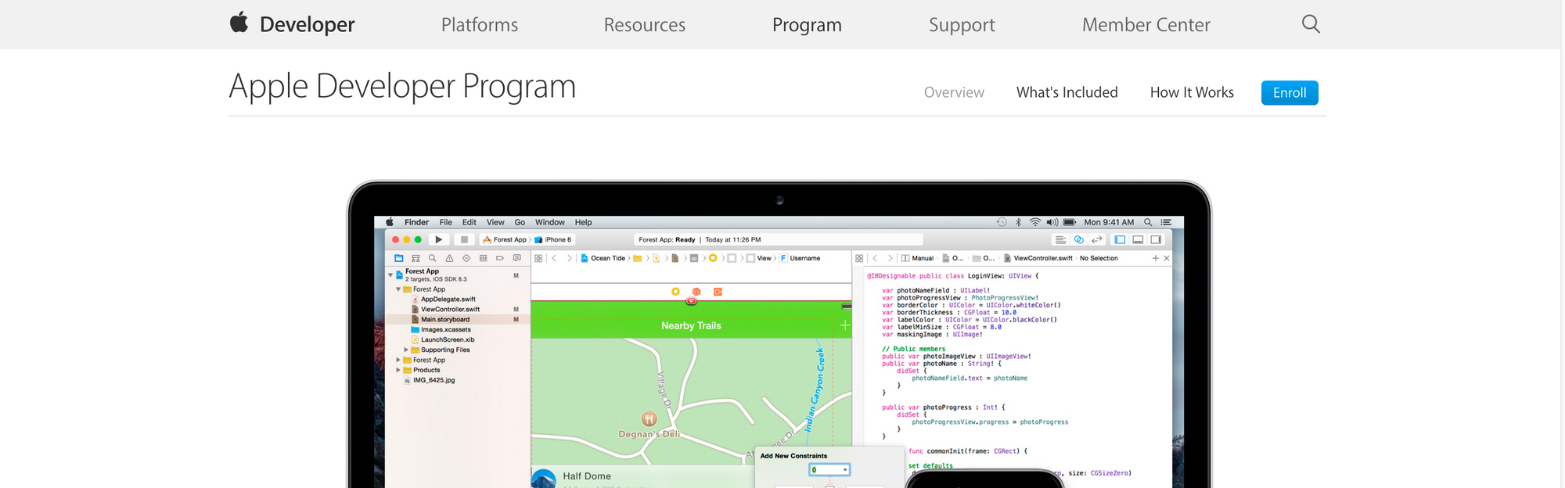Open the constraint value dropdown field
The width and height of the screenshot is (1565, 488).
point(829,470)
